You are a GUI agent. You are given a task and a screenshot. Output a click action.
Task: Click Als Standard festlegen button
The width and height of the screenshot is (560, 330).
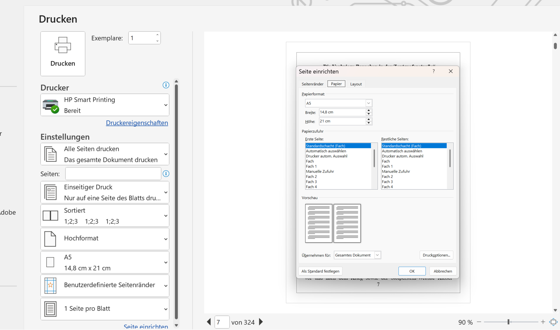click(x=320, y=271)
